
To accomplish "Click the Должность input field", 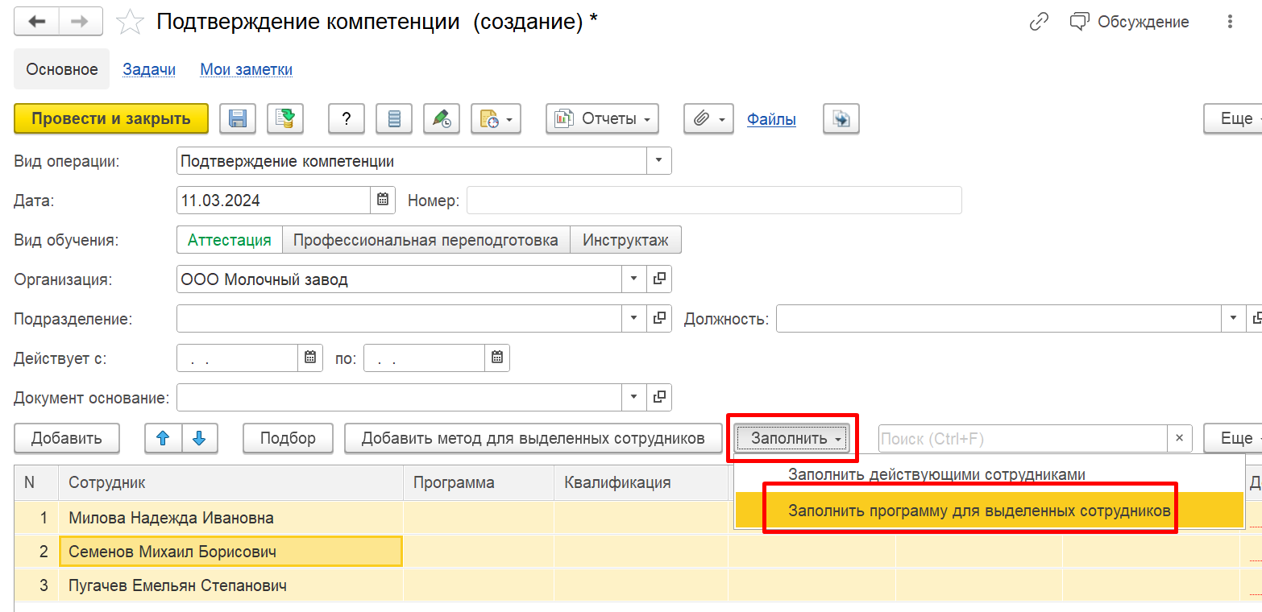I will 998,319.
